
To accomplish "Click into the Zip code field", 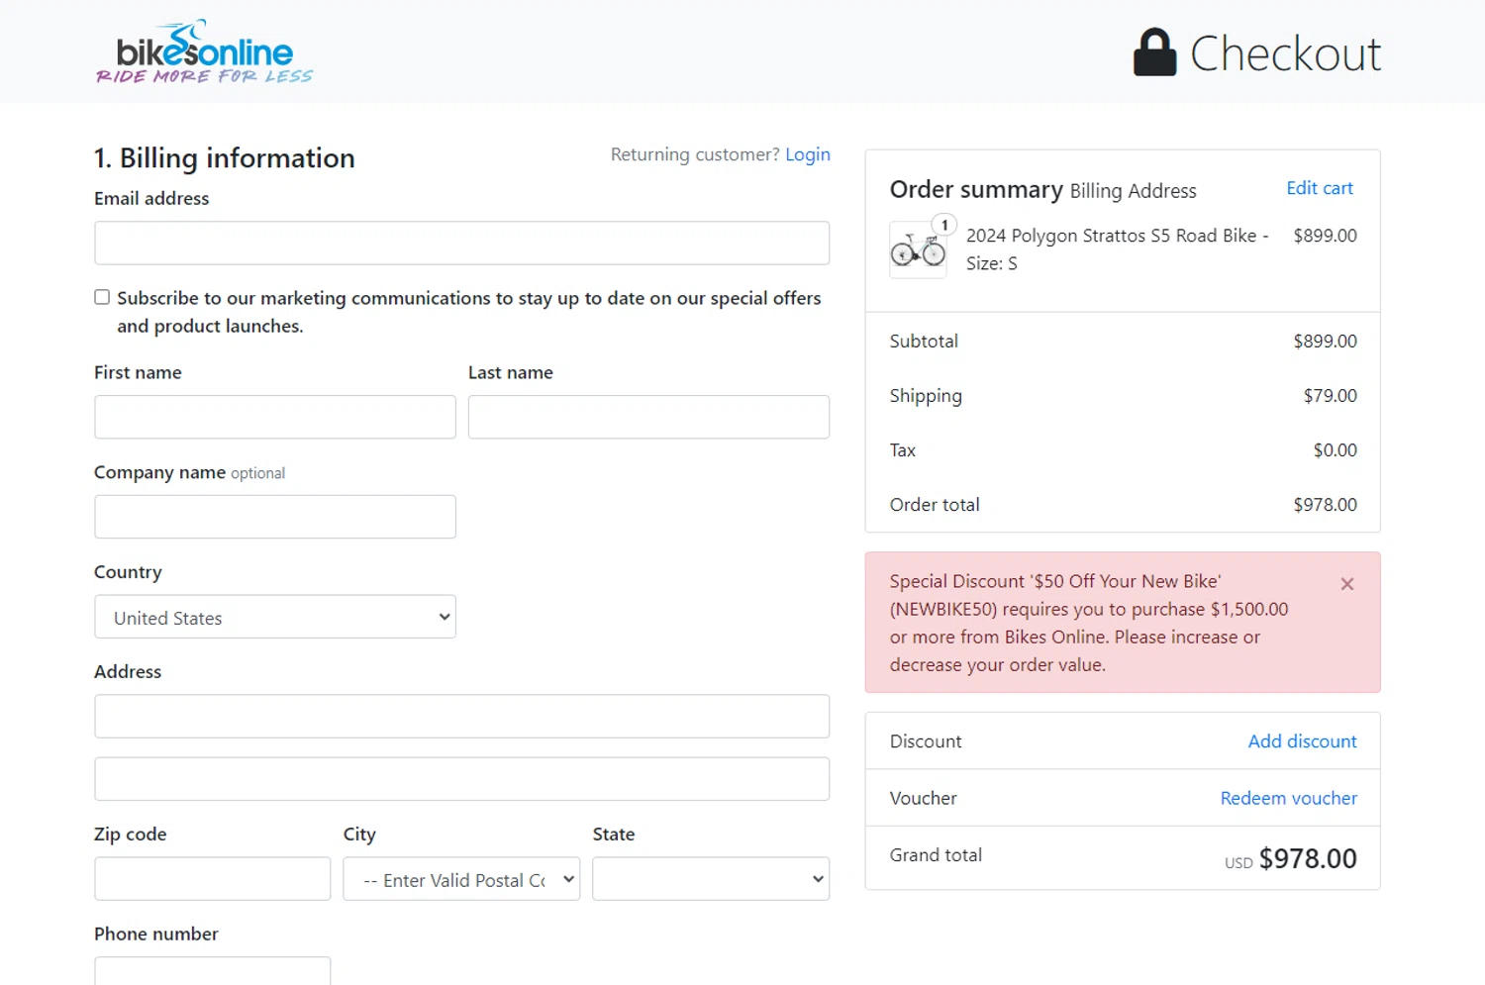I will (212, 879).
